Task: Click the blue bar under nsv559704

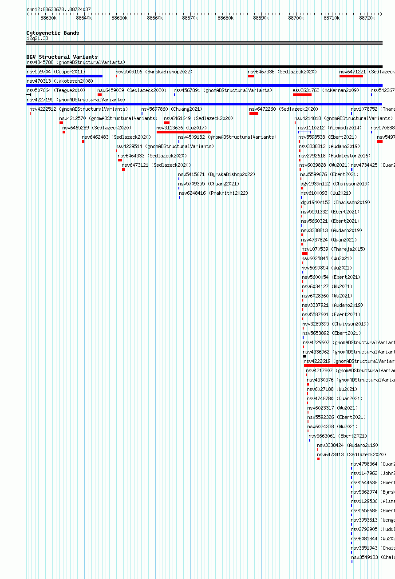Action: click(64, 76)
